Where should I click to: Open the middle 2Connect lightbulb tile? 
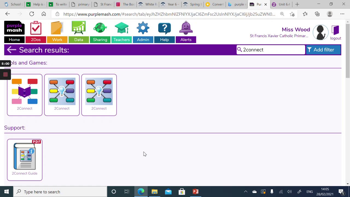pyautogui.click(x=62, y=95)
